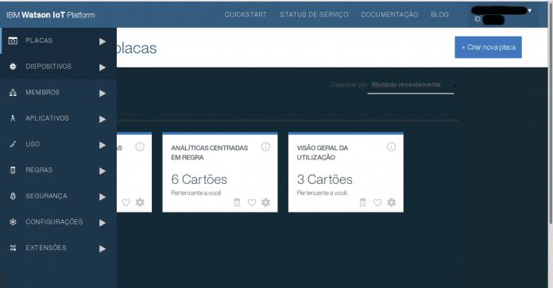Image resolution: width=553 pixels, height=288 pixels.
Task: Click the Uso chart icon
Action: click(13, 144)
